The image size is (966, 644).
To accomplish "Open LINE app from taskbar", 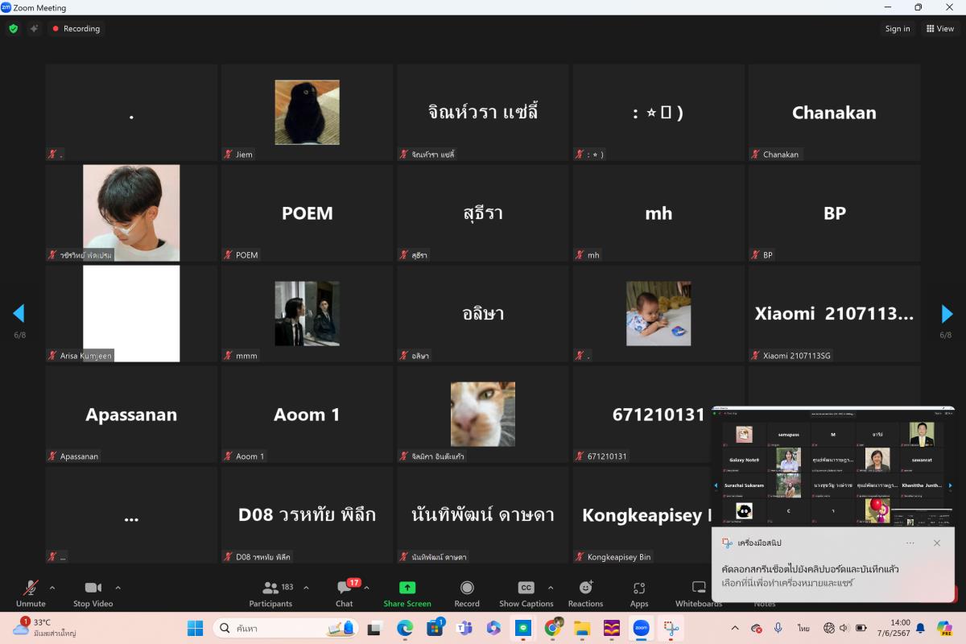I will (523, 628).
